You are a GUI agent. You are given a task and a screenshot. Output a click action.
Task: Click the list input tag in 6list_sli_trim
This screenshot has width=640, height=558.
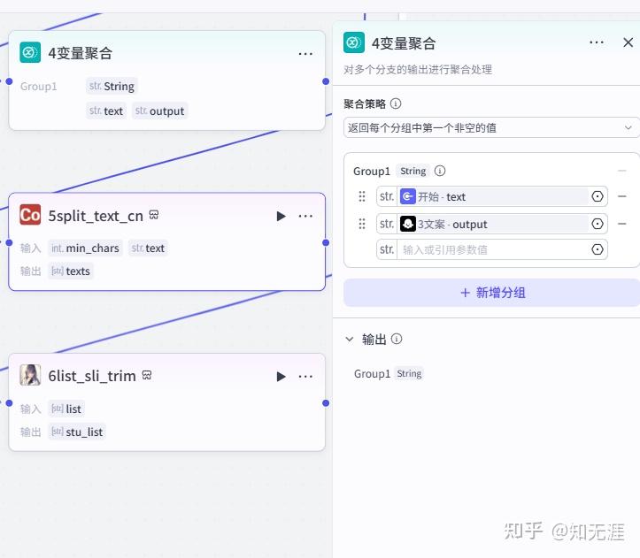(x=66, y=409)
